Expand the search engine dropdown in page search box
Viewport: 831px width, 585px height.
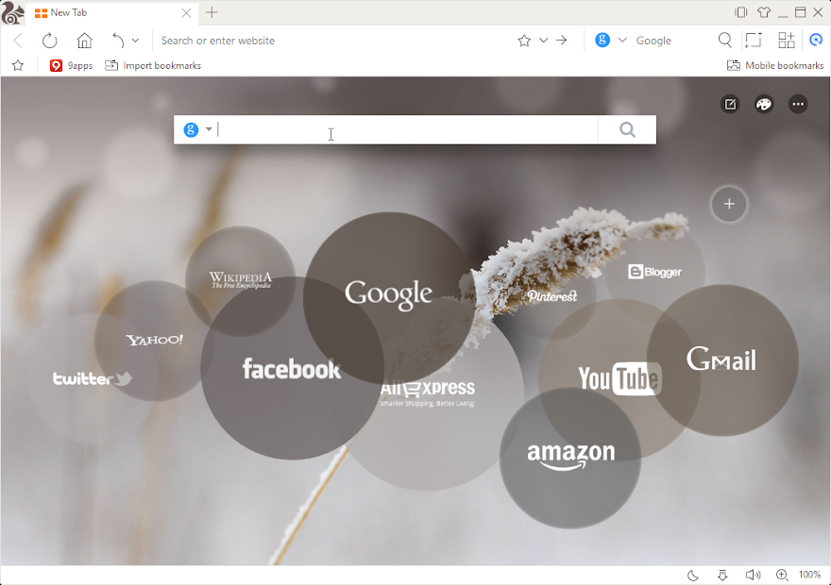(209, 129)
